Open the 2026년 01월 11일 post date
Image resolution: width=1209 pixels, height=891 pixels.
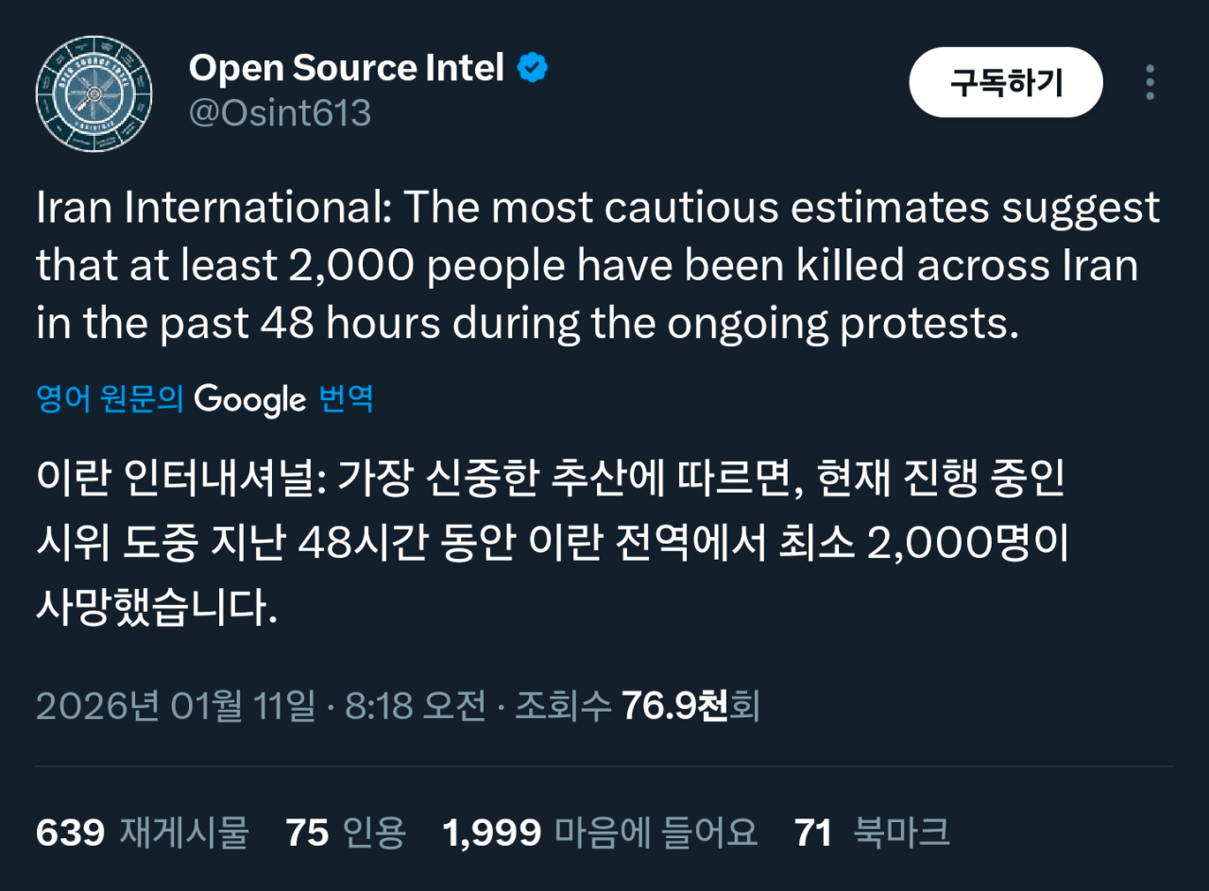pos(176,706)
